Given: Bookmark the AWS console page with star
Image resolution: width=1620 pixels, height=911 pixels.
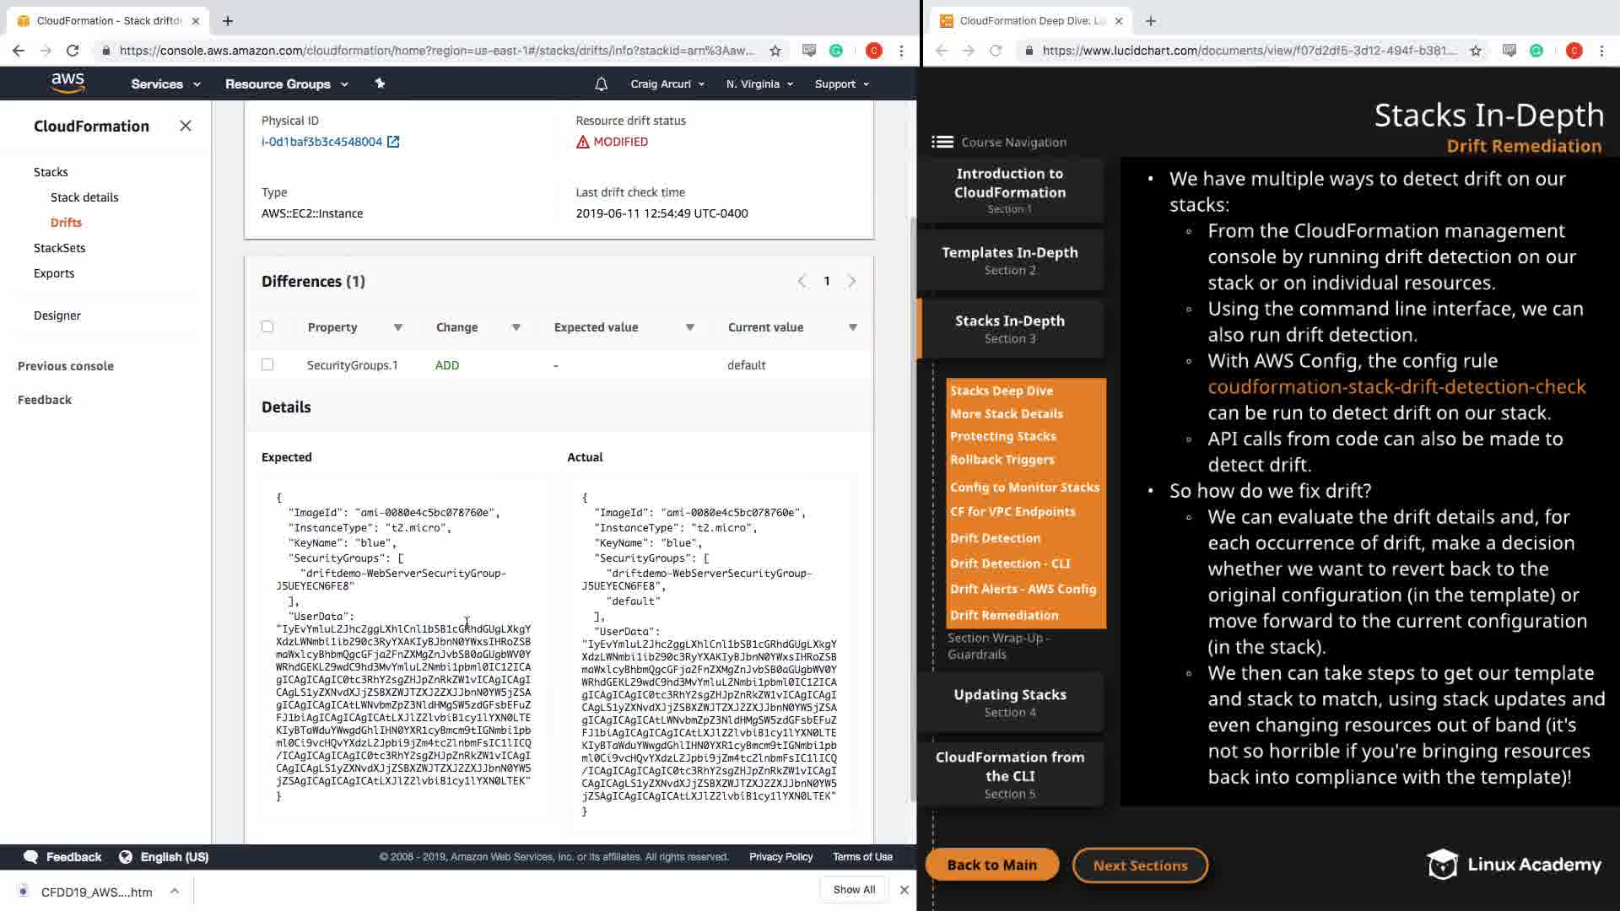Looking at the screenshot, I should coord(775,51).
